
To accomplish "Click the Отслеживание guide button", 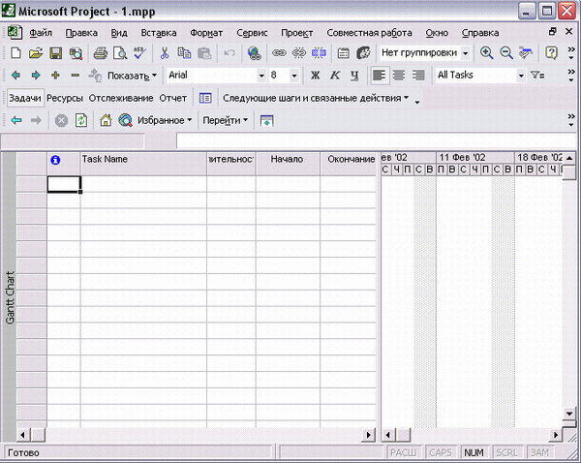I will (x=121, y=98).
